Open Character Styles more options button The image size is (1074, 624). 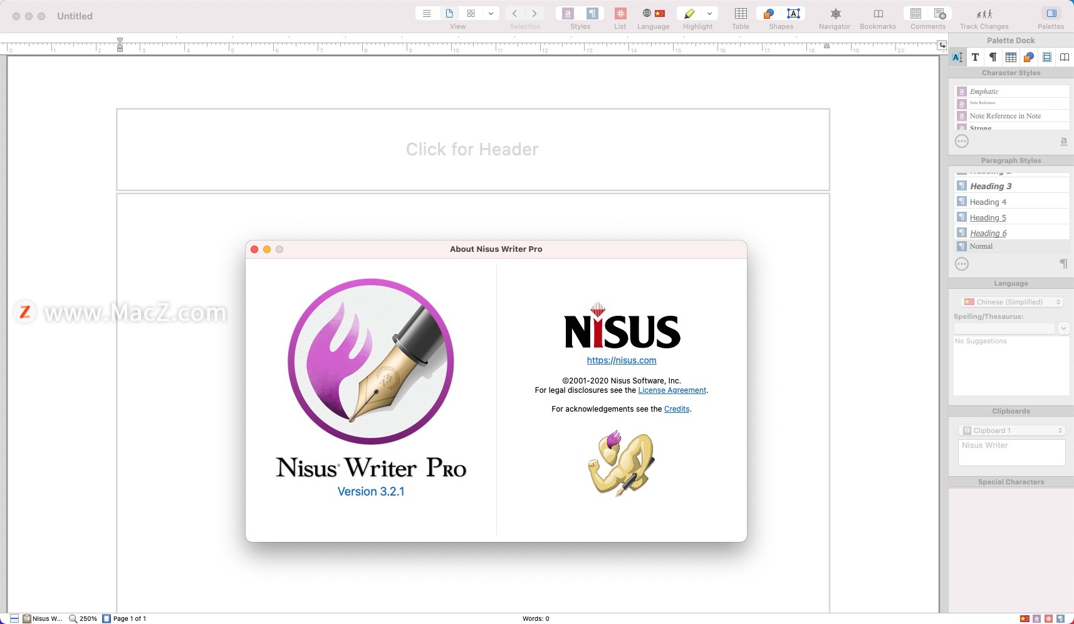pos(962,141)
